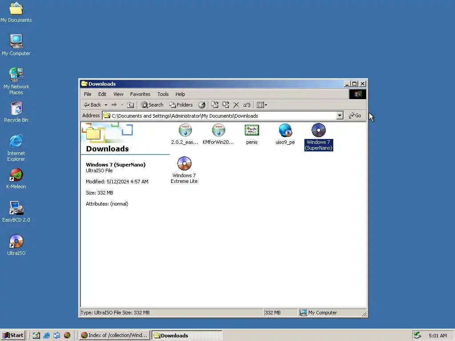Click the Undo toolbar icon
The image size is (455, 341).
coord(247,105)
